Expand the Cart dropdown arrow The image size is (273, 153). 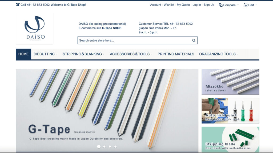point(256,5)
